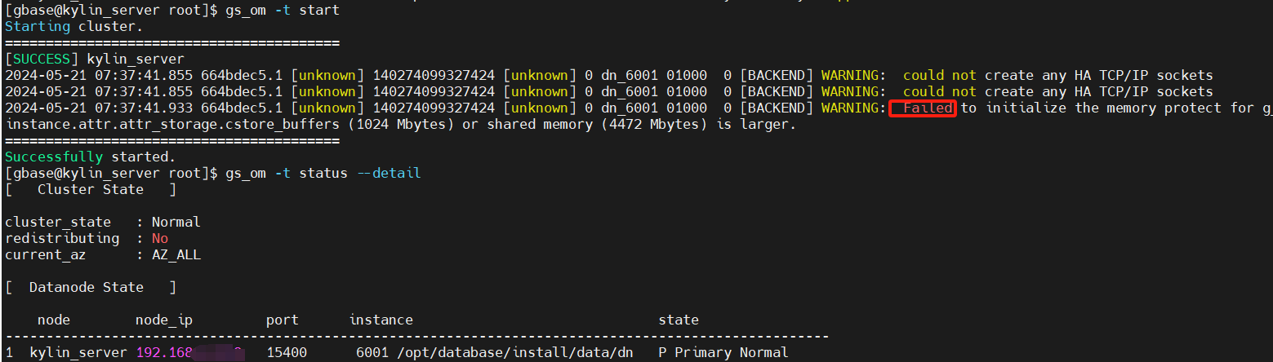The image size is (1273, 362).
Task: Click the 'gs_om -t status --detail' command
Action: [x=323, y=173]
